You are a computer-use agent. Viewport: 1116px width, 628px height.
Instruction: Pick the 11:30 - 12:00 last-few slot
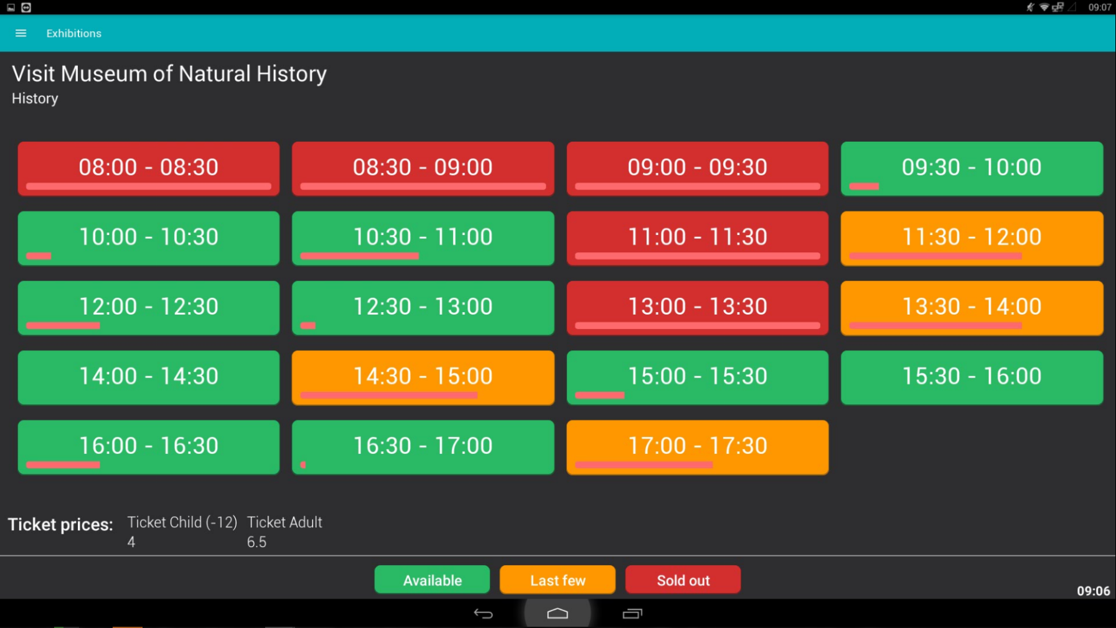tap(971, 238)
